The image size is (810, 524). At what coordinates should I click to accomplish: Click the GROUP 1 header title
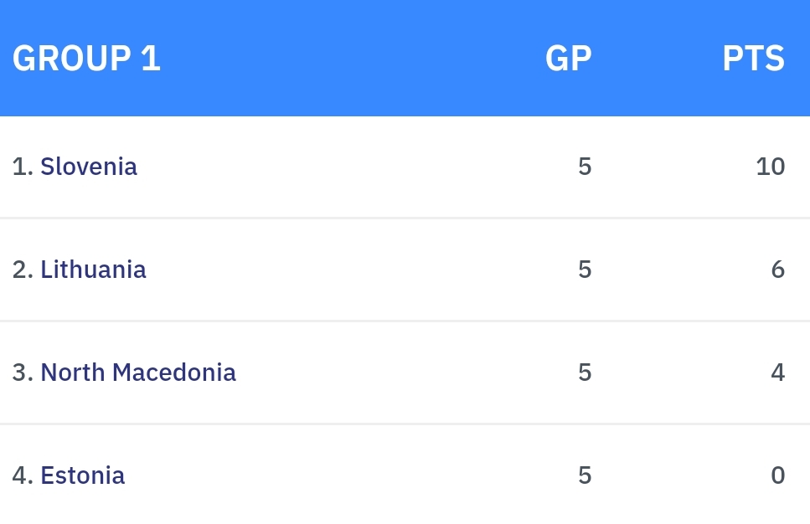tap(86, 59)
